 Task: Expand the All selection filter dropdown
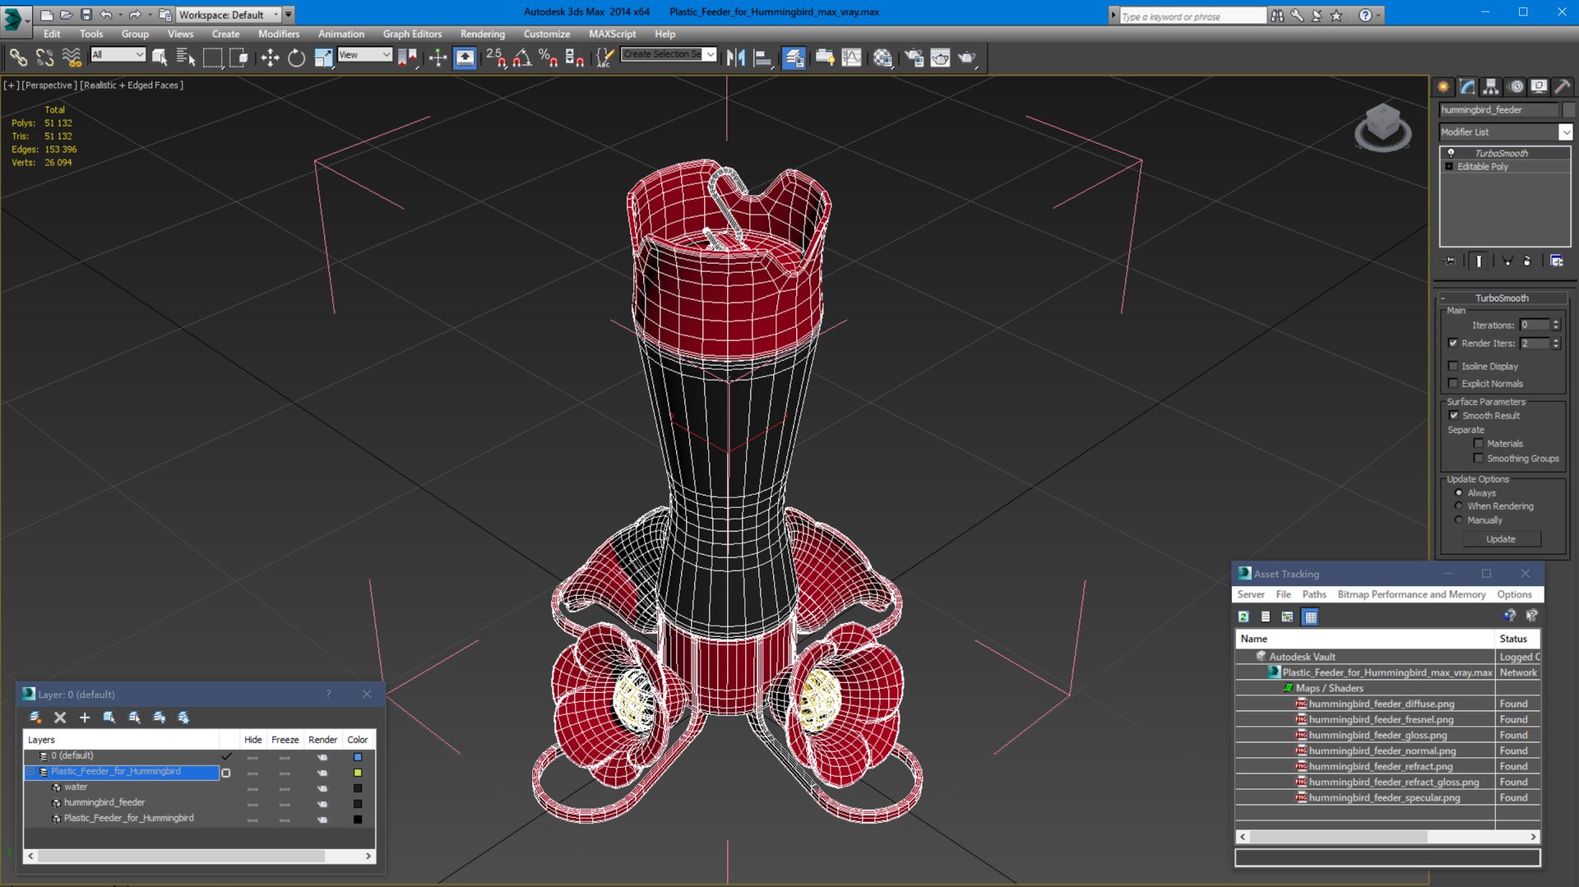[x=118, y=55]
